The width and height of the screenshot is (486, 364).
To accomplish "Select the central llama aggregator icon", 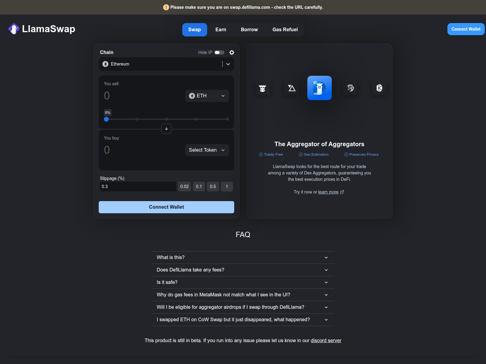I will [319, 88].
